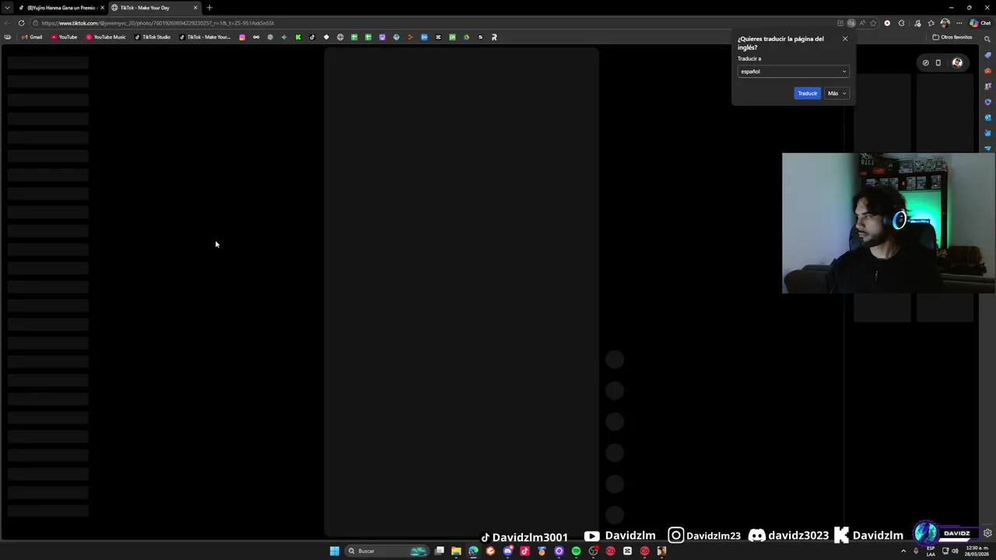Click the taskbar Buscar search box
The width and height of the screenshot is (996, 560).
pyautogui.click(x=387, y=551)
